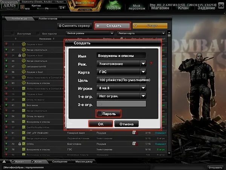
Task: Click Отмена to cancel dialog
Action: pos(127,124)
